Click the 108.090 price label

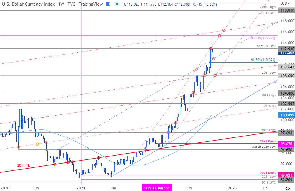click(286, 76)
